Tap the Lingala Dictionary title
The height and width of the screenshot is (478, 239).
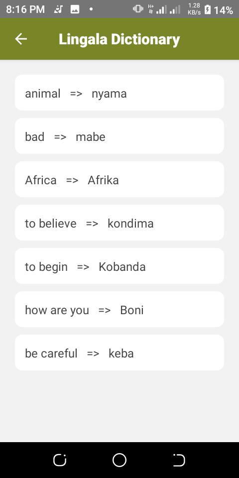[119, 40]
